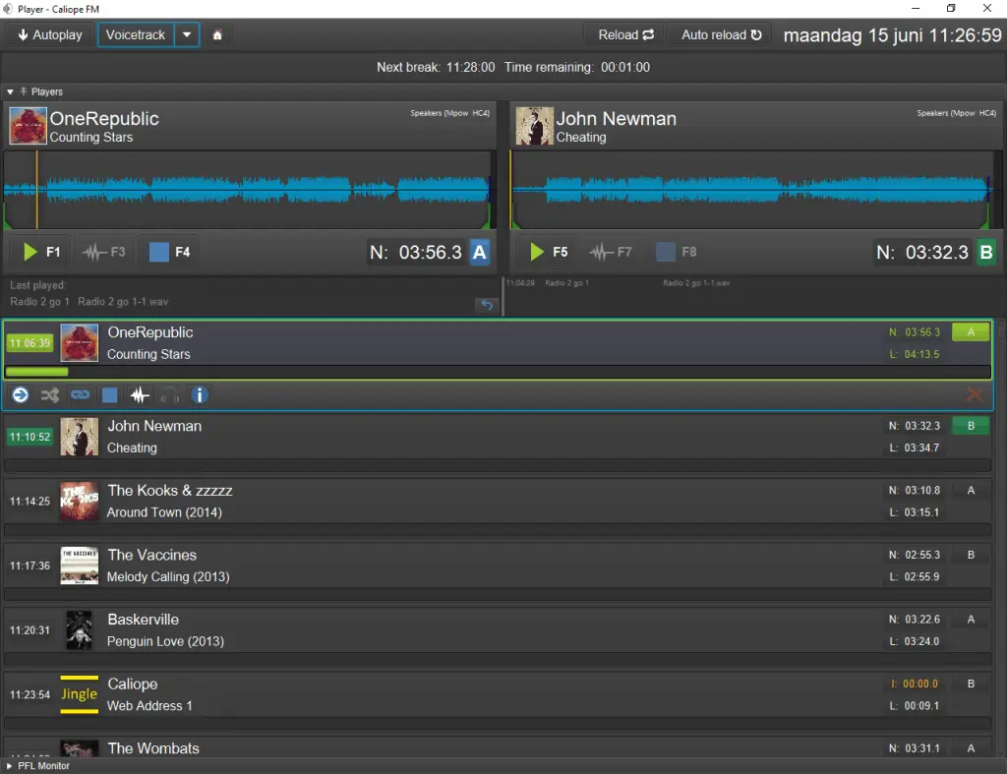Screen dimensions: 1007x774
Task: Click deck B Speakers output label
Action: tap(956, 113)
